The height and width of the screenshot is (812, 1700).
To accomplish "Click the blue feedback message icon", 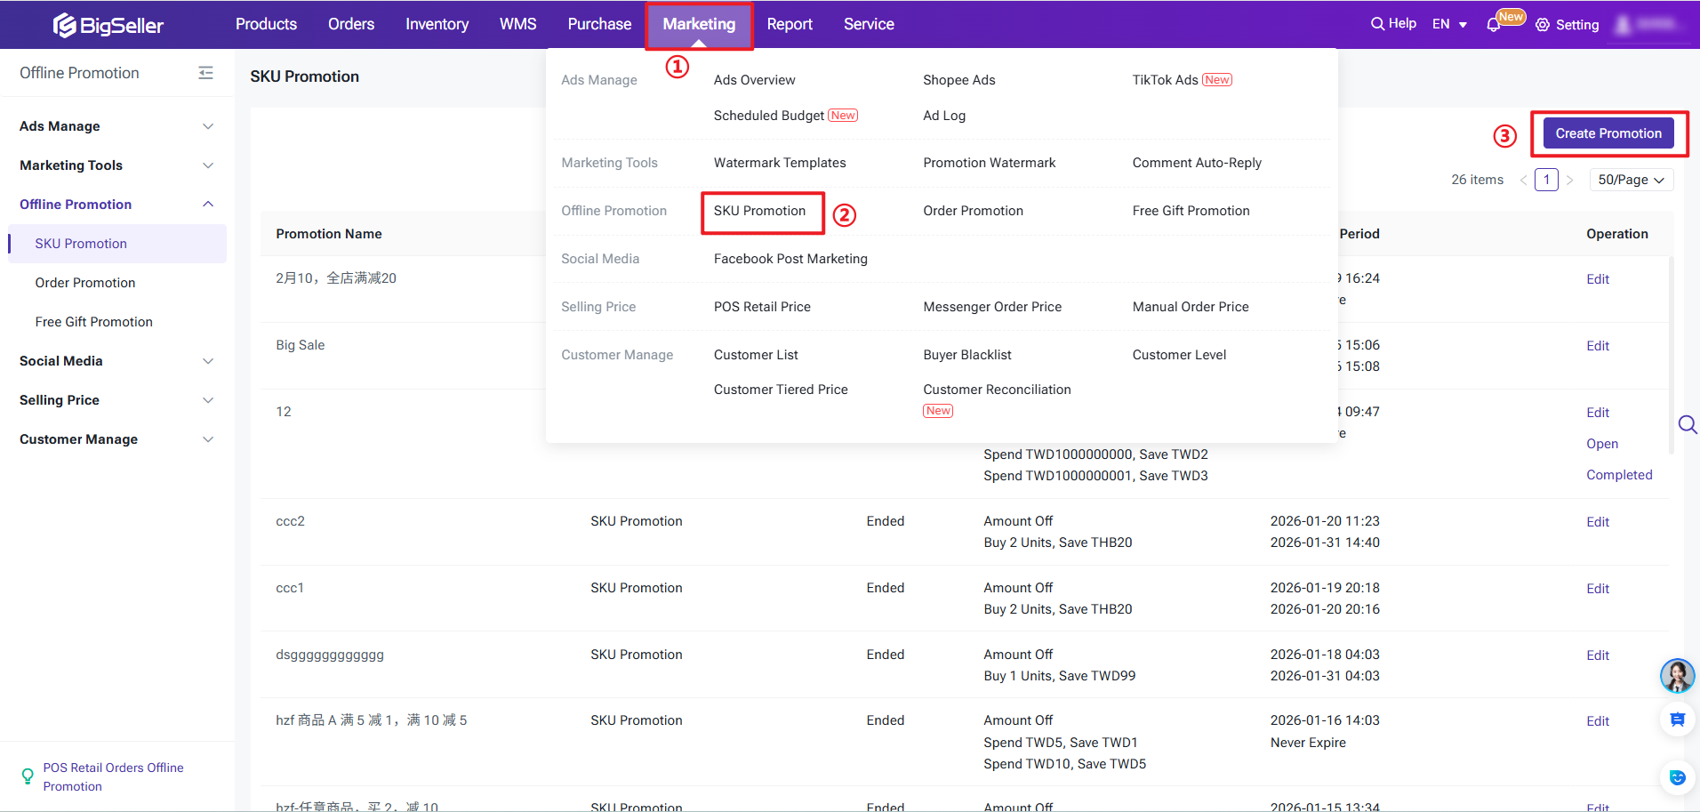I will click(x=1677, y=720).
